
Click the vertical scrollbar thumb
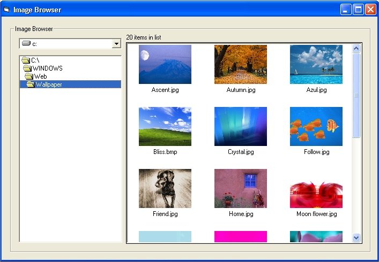coord(356,95)
